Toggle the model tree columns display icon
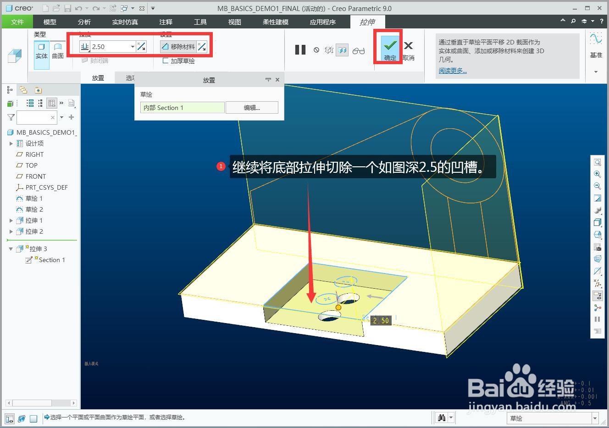This screenshot has width=609, height=428. (52, 103)
